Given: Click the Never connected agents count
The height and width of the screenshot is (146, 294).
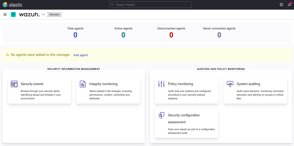Looking at the screenshot, I should [x=219, y=35].
